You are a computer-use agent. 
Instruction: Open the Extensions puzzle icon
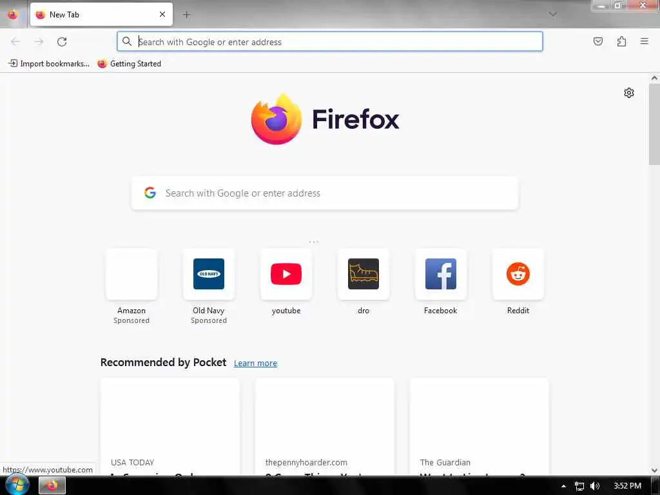(x=621, y=41)
